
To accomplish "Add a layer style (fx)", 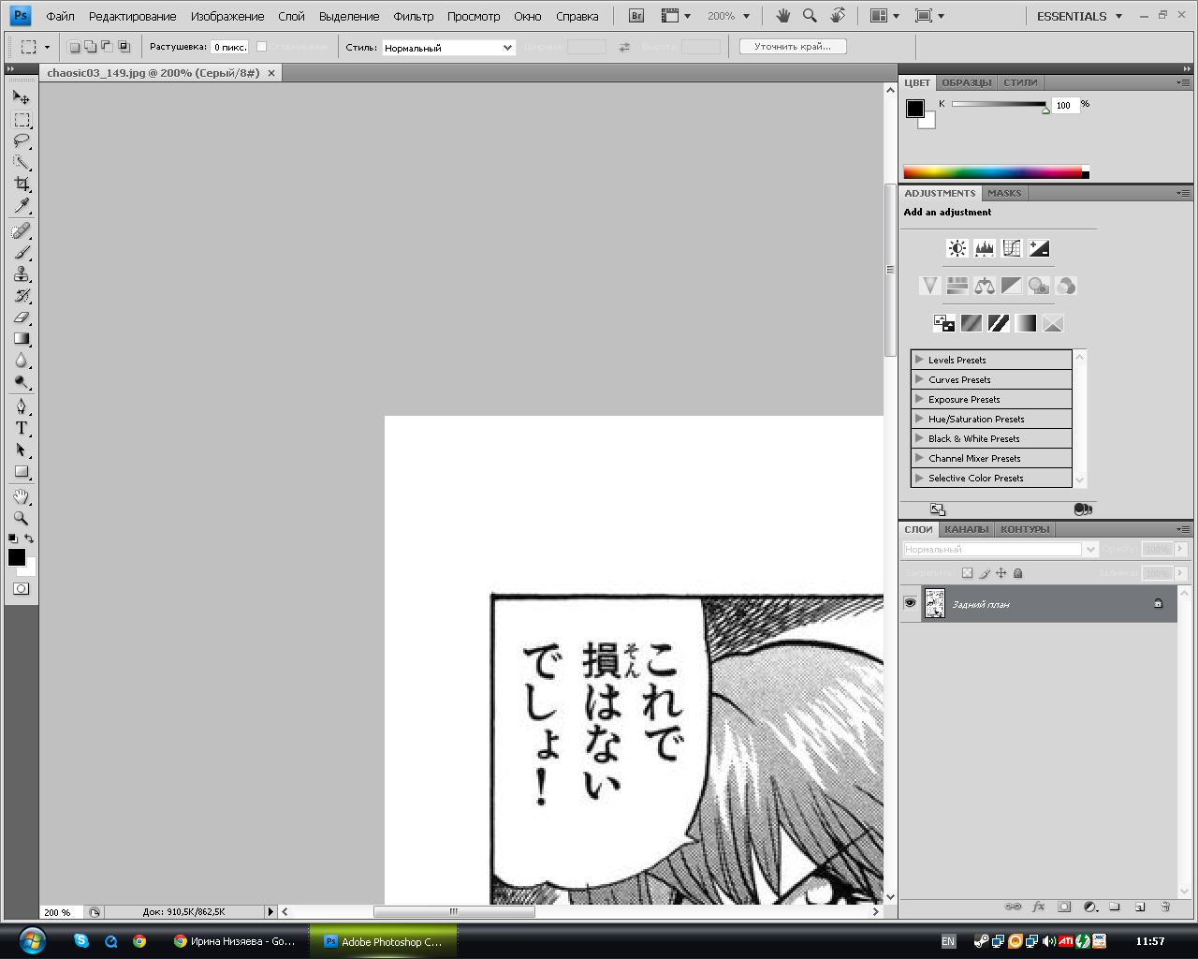I will click(1038, 907).
